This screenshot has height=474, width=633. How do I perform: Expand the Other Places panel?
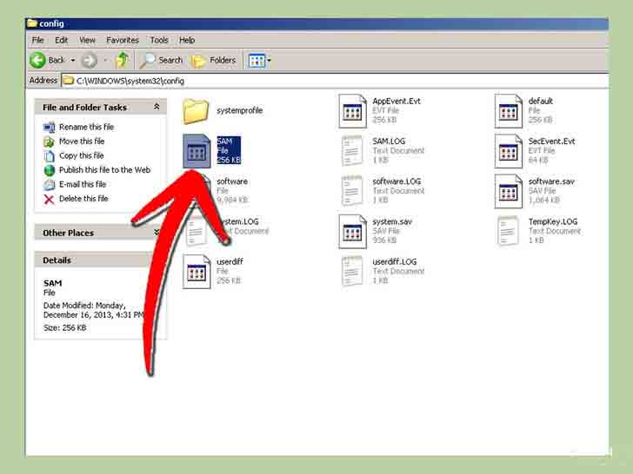(x=157, y=233)
